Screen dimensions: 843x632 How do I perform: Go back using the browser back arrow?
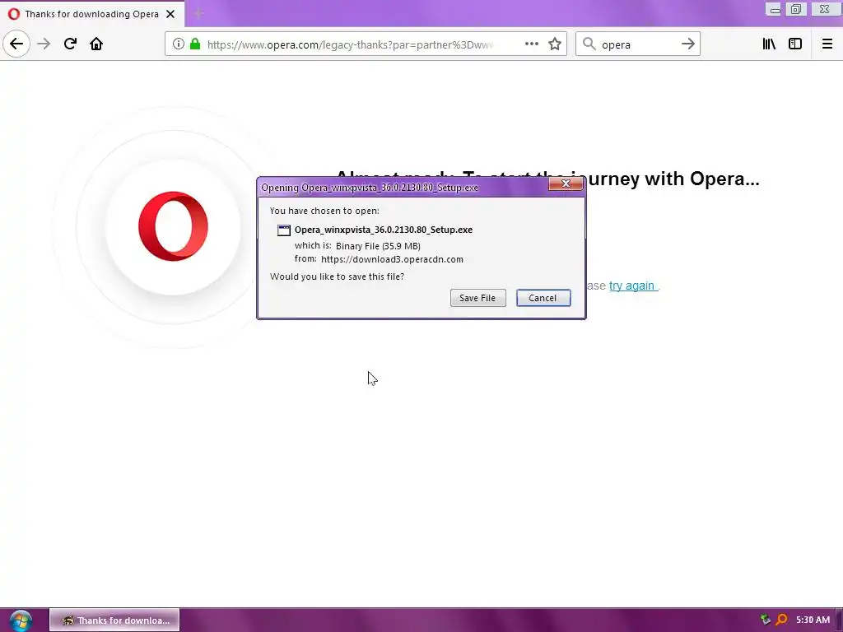tap(16, 44)
